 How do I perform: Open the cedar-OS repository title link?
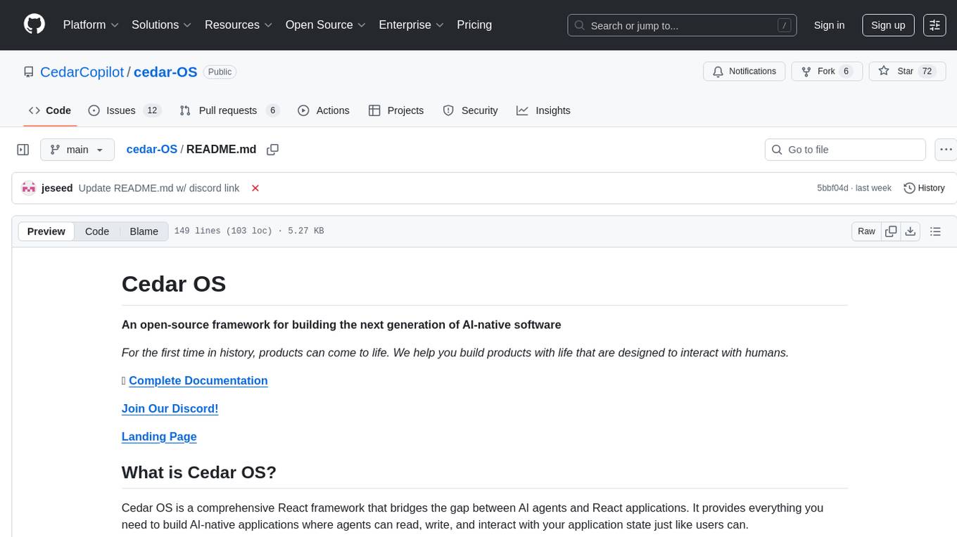point(165,72)
